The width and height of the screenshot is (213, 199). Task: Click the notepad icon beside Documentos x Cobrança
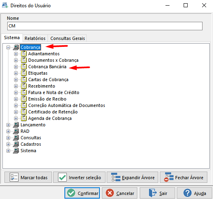point(24,60)
